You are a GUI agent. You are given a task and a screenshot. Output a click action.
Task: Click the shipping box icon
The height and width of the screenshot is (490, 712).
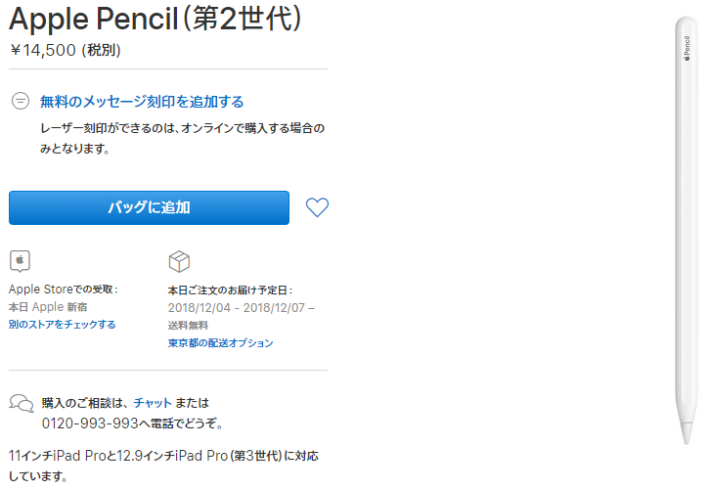click(179, 260)
